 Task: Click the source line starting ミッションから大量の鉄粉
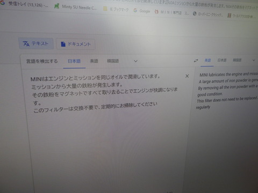(77, 85)
